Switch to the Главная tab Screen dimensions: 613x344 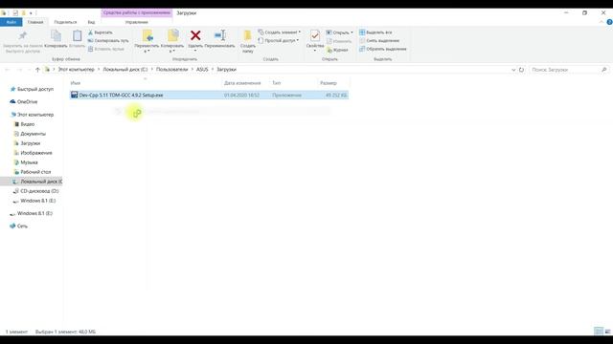pos(35,22)
